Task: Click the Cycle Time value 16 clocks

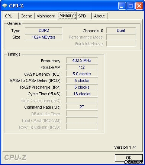Action: pos(82,94)
